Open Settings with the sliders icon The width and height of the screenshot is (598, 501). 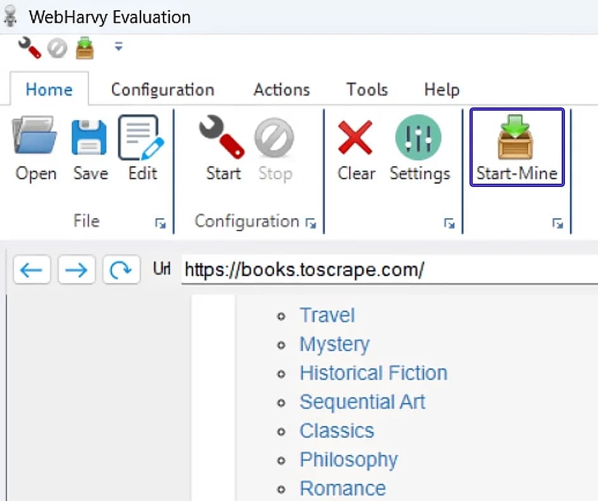pos(419,137)
